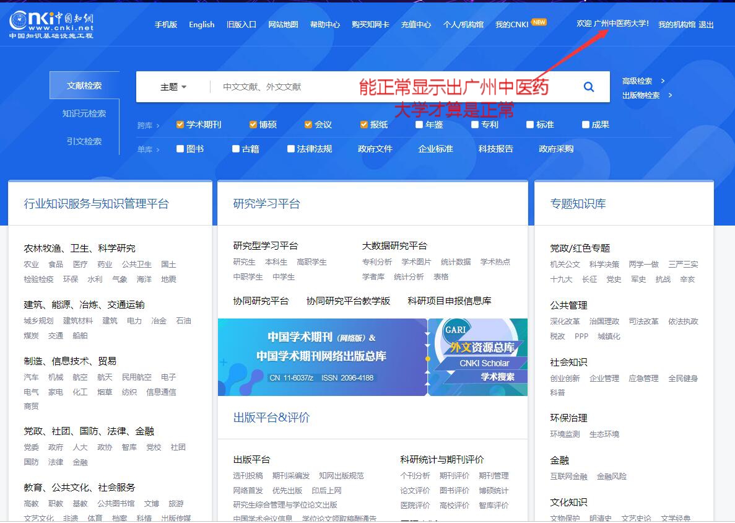Check the 标准 checkbox
The image size is (735, 523).
[x=530, y=125]
